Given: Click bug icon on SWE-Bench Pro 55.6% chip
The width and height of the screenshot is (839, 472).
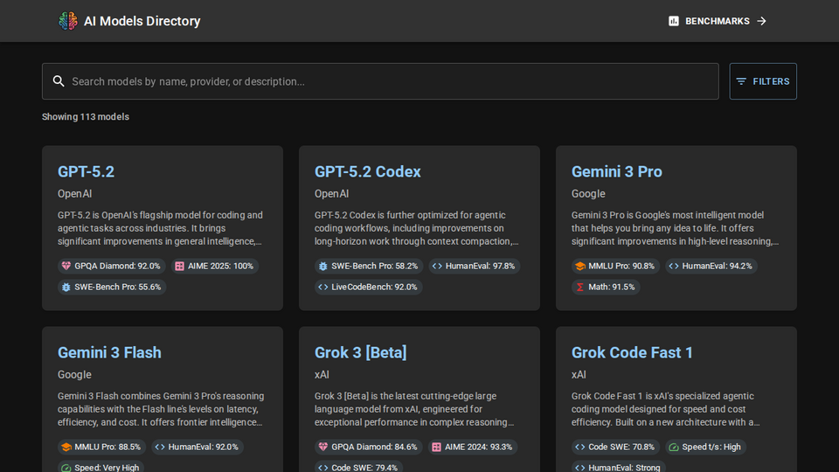Looking at the screenshot, I should (x=66, y=287).
